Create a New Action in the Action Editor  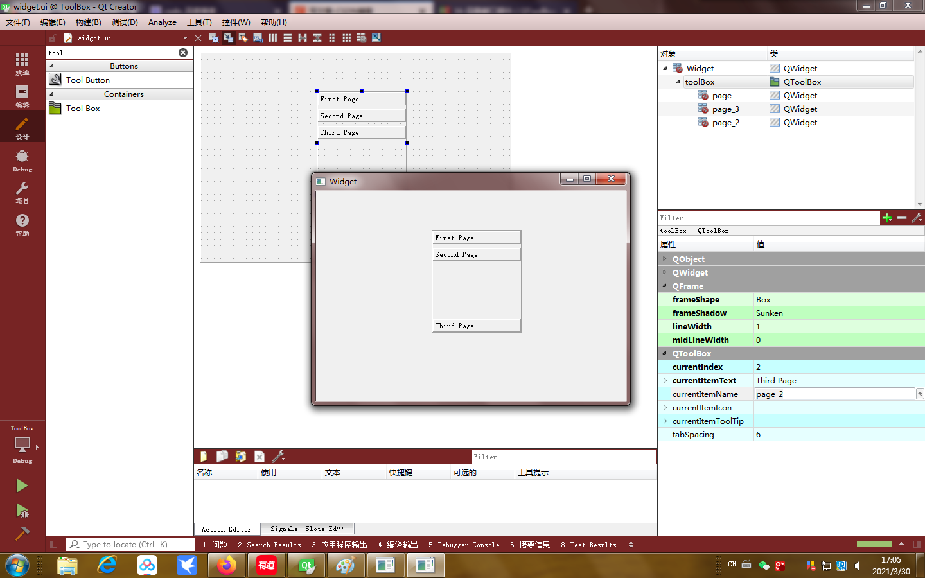click(x=203, y=456)
